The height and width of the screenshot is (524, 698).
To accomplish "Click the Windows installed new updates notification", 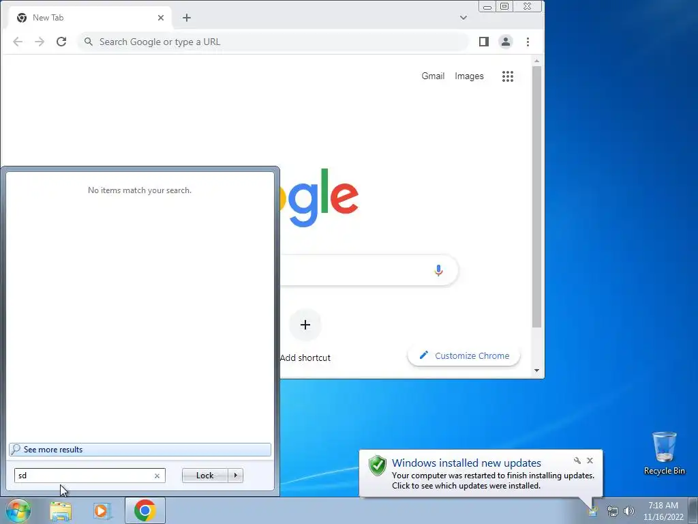I will click(481, 474).
